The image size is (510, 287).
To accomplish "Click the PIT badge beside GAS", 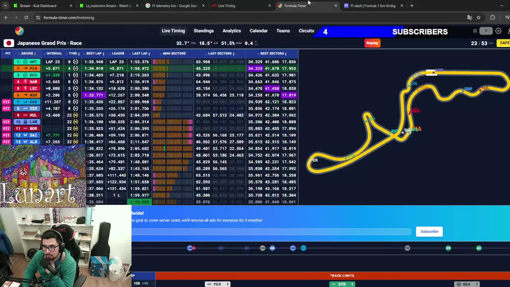I will tap(6, 102).
